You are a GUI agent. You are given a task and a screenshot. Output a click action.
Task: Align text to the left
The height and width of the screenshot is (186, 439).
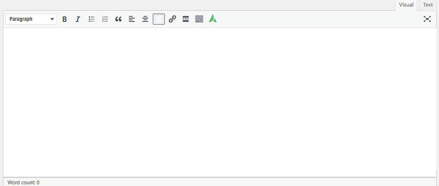click(x=132, y=19)
